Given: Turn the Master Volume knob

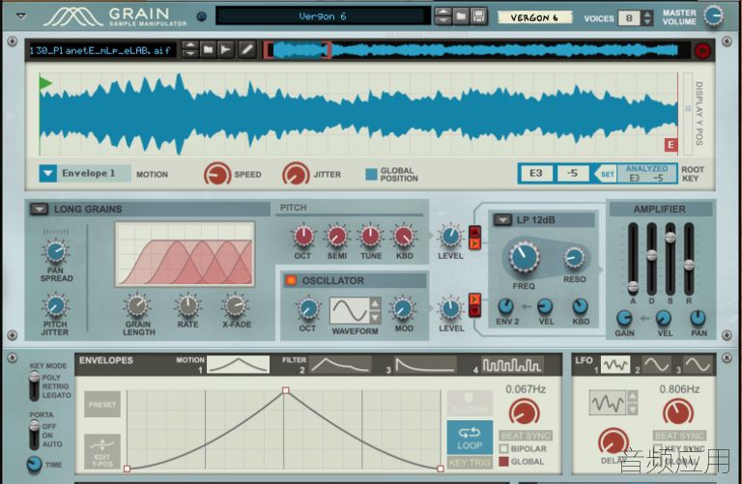Looking at the screenshot, I should pyautogui.click(x=713, y=16).
